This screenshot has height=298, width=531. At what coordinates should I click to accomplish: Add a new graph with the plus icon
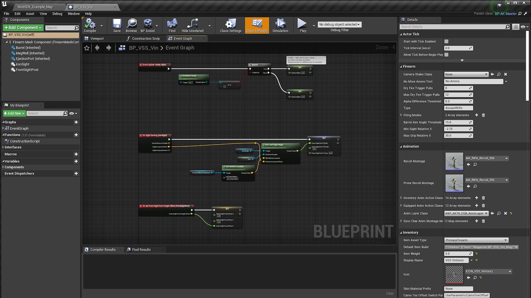(x=76, y=122)
